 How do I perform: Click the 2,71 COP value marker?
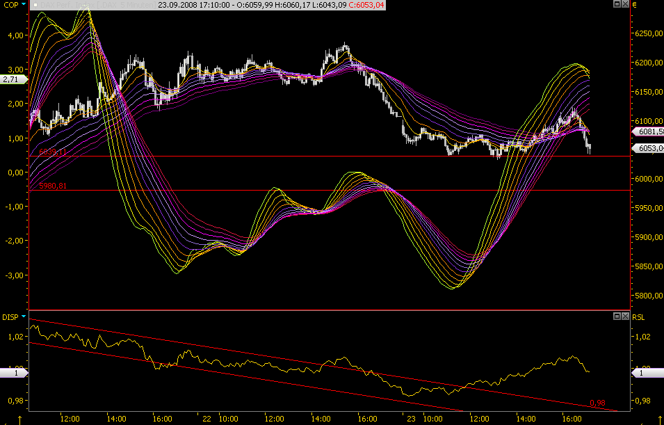click(x=12, y=80)
